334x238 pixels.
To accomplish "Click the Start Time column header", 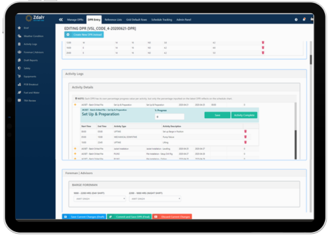I will point(86,126).
